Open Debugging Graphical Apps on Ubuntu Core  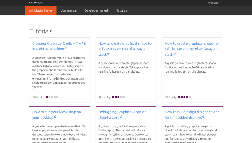(122, 115)
